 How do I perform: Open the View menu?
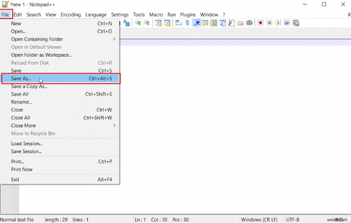pyautogui.click(x=50, y=14)
